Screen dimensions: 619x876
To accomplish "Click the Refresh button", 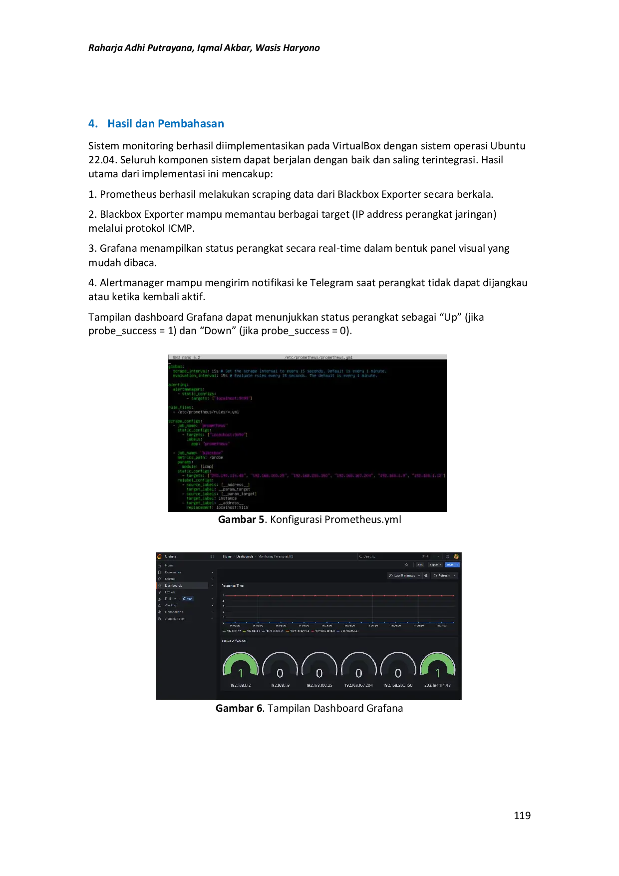I will pos(441,575).
